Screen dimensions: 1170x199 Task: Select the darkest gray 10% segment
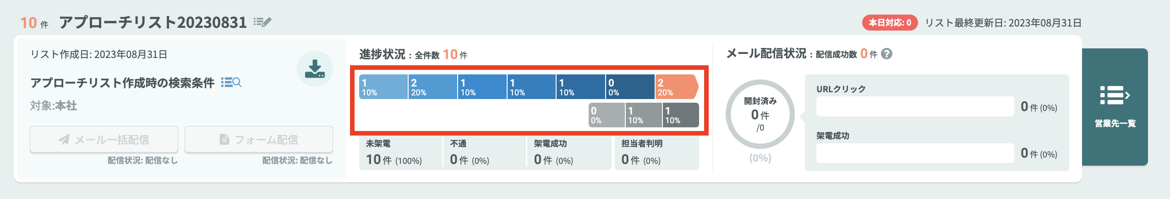(x=681, y=115)
